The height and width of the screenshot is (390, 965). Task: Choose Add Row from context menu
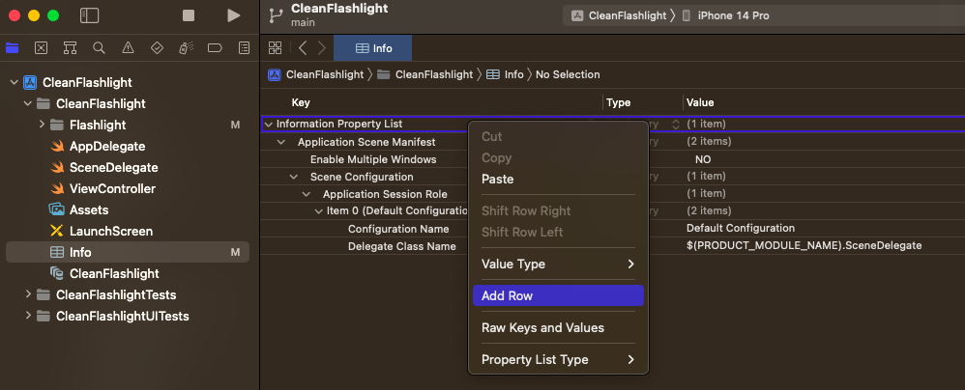coord(558,296)
